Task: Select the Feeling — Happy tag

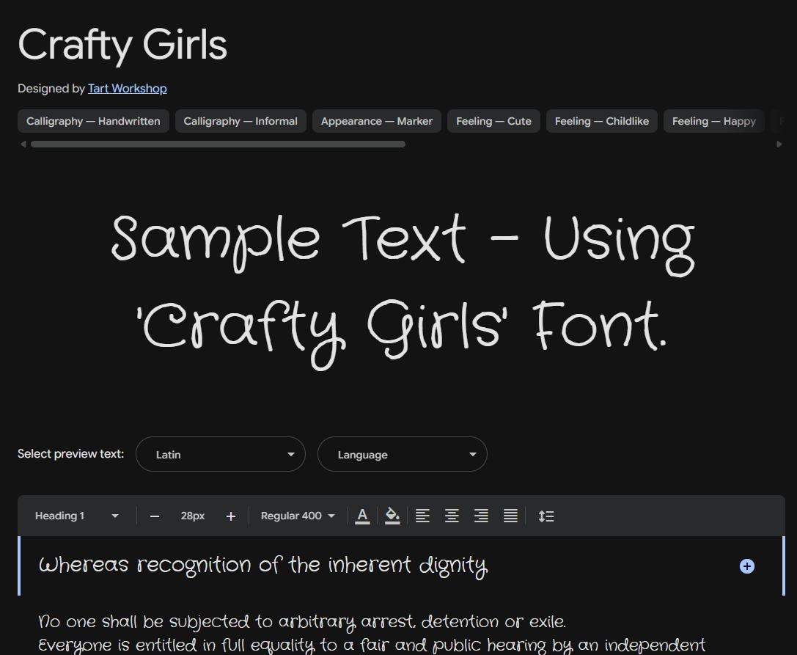Action: click(x=713, y=121)
